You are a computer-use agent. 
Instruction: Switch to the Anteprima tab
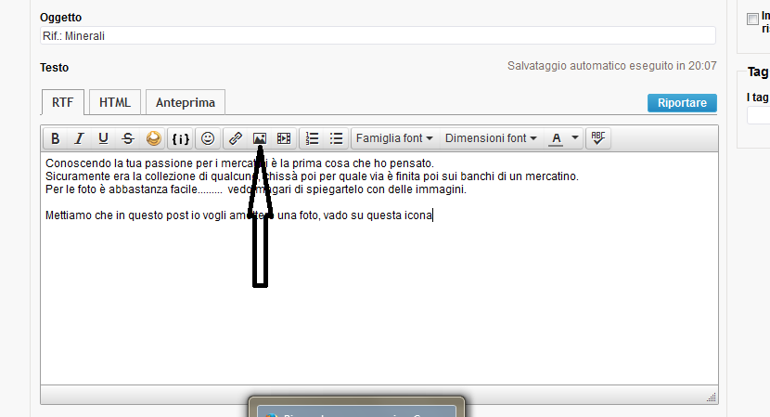point(186,102)
